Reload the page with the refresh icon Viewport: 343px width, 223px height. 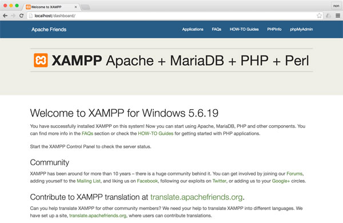pos(22,15)
